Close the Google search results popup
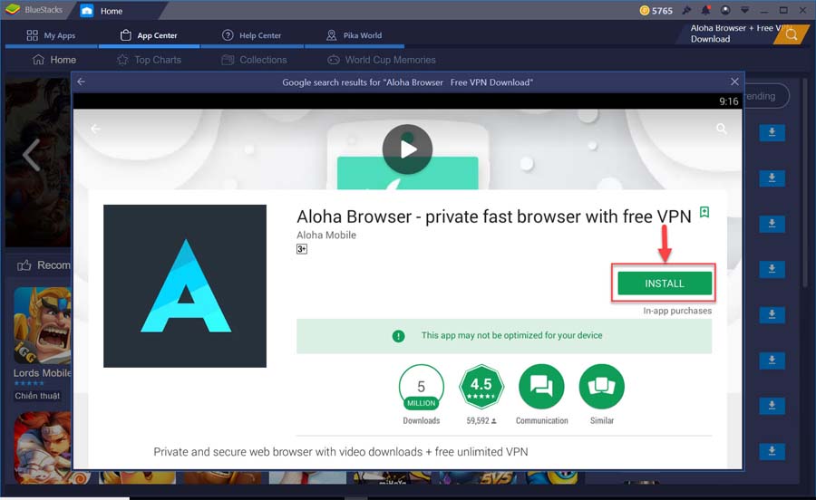This screenshot has width=816, height=500. pyautogui.click(x=734, y=82)
